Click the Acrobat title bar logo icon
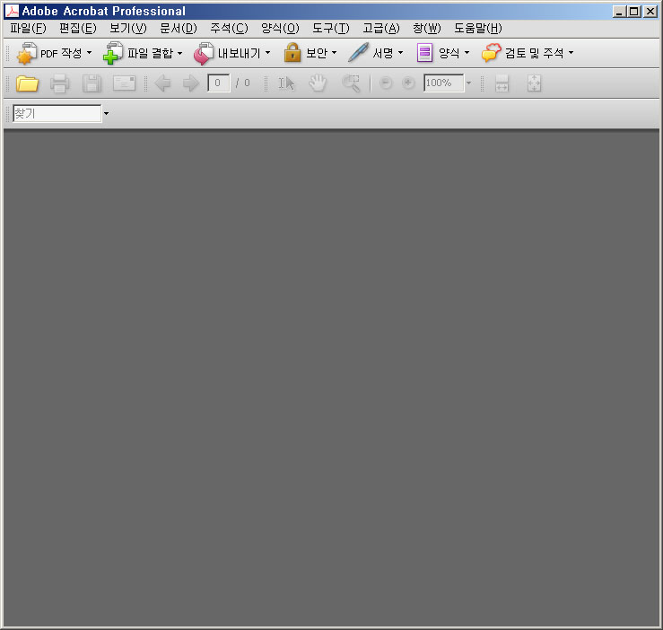Image resolution: width=663 pixels, height=630 pixels. [x=12, y=11]
